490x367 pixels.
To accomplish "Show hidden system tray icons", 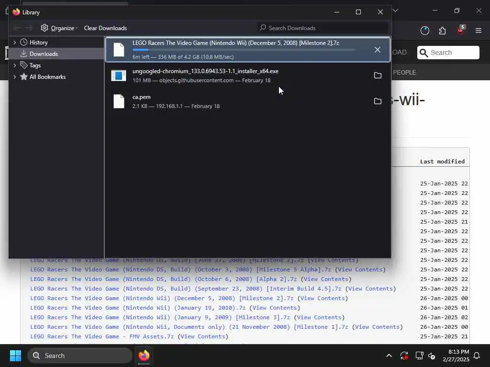I will pos(389,356).
